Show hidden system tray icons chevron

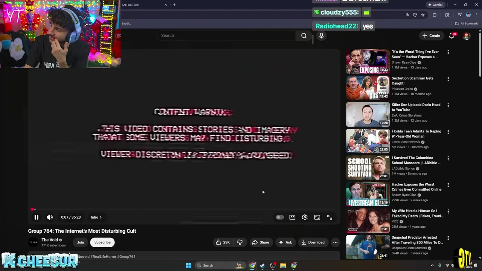tap(432, 265)
